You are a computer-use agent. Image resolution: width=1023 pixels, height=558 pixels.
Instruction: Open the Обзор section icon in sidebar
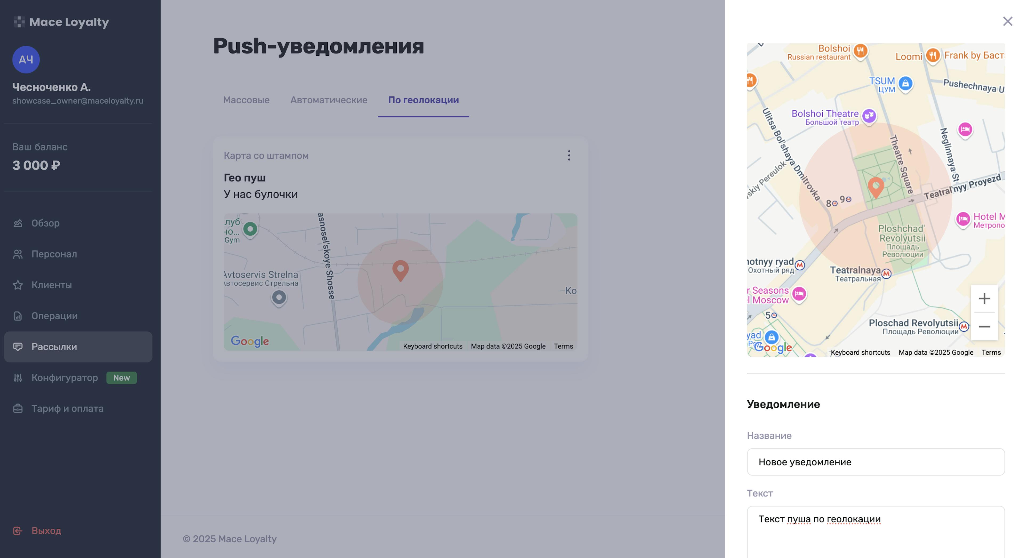18,223
